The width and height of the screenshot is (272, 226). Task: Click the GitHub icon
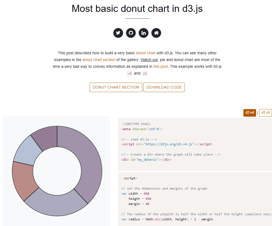coord(131,33)
